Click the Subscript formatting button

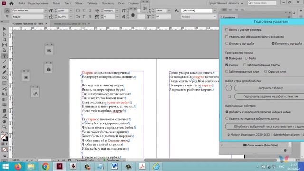pos(84,17)
